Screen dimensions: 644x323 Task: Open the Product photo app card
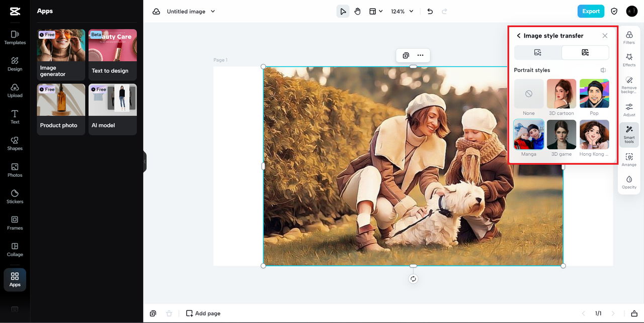[61, 109]
